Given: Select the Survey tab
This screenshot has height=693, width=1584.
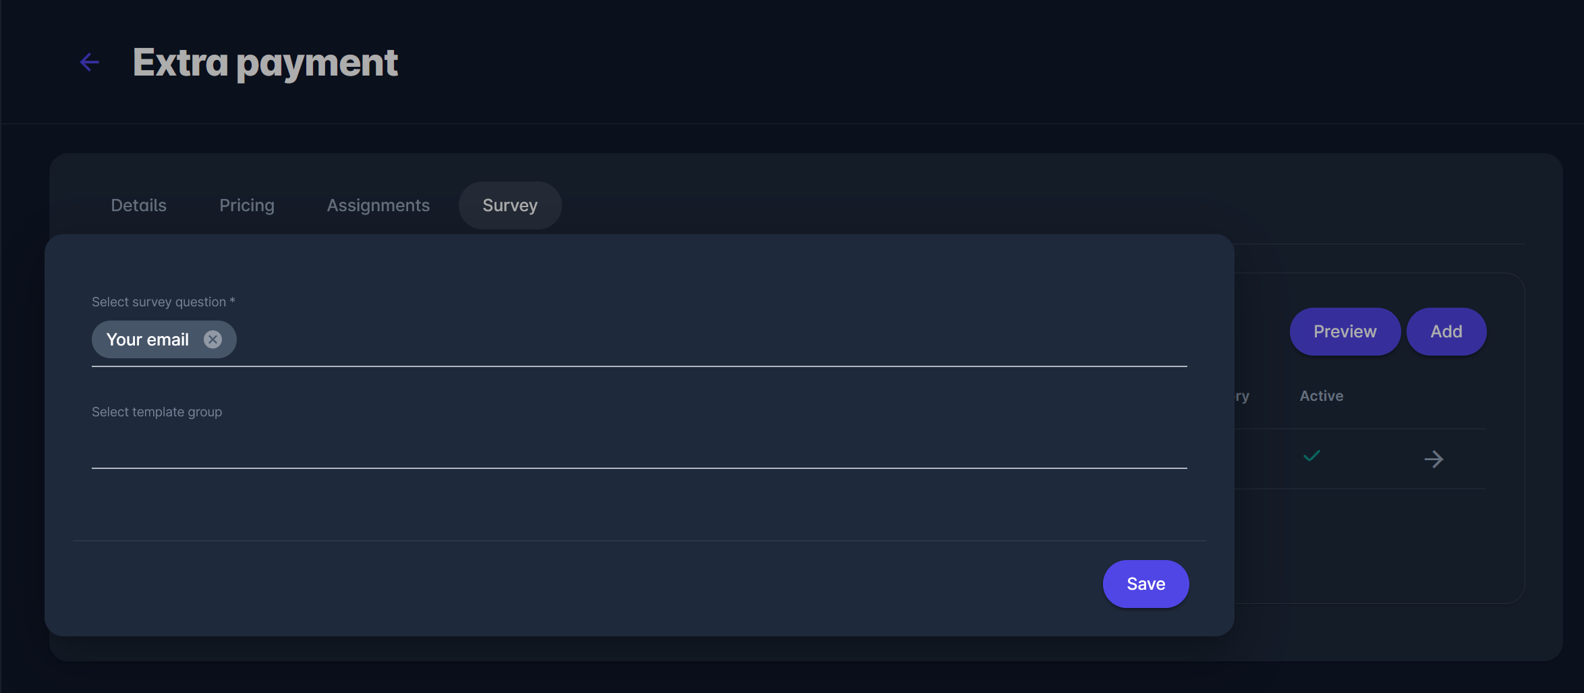Looking at the screenshot, I should [x=510, y=205].
